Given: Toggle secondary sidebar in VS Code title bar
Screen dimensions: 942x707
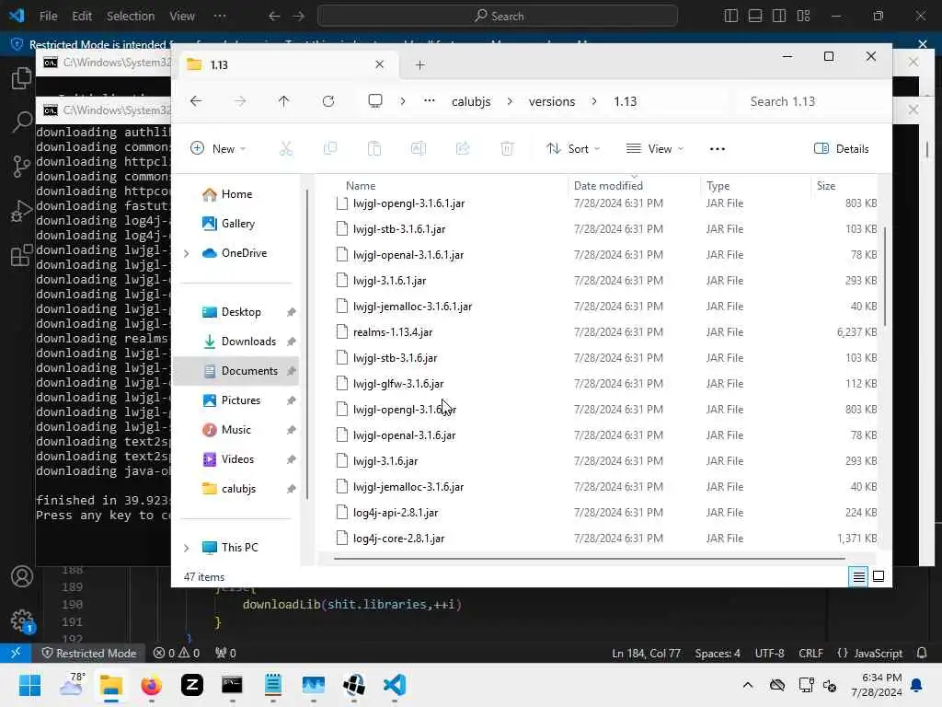Looking at the screenshot, I should [779, 16].
